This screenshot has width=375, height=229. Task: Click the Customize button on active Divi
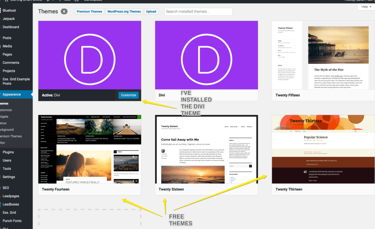pos(129,95)
